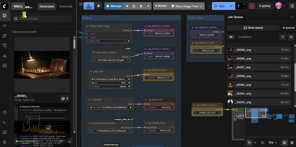
Task: Click the bookmark icon in top toolbar
Action: coord(99,6)
